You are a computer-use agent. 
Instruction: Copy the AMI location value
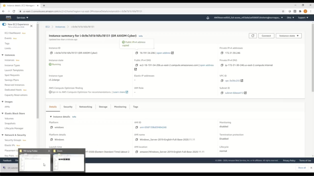(x=136, y=152)
